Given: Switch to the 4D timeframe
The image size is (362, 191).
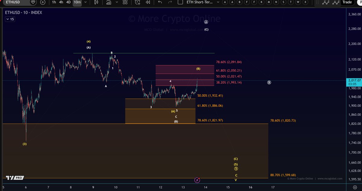Looking at the screenshot, I should pyautogui.click(x=68, y=2).
